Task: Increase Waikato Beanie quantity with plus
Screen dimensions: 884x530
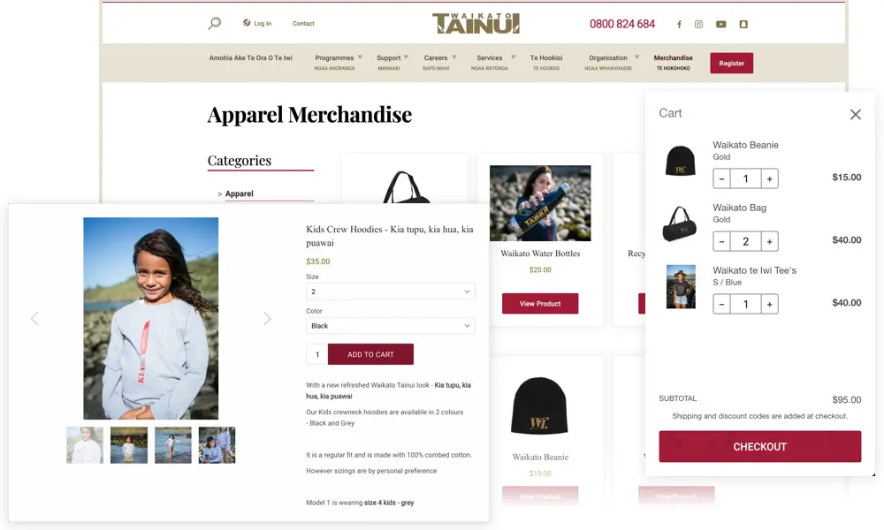Action: [x=770, y=178]
